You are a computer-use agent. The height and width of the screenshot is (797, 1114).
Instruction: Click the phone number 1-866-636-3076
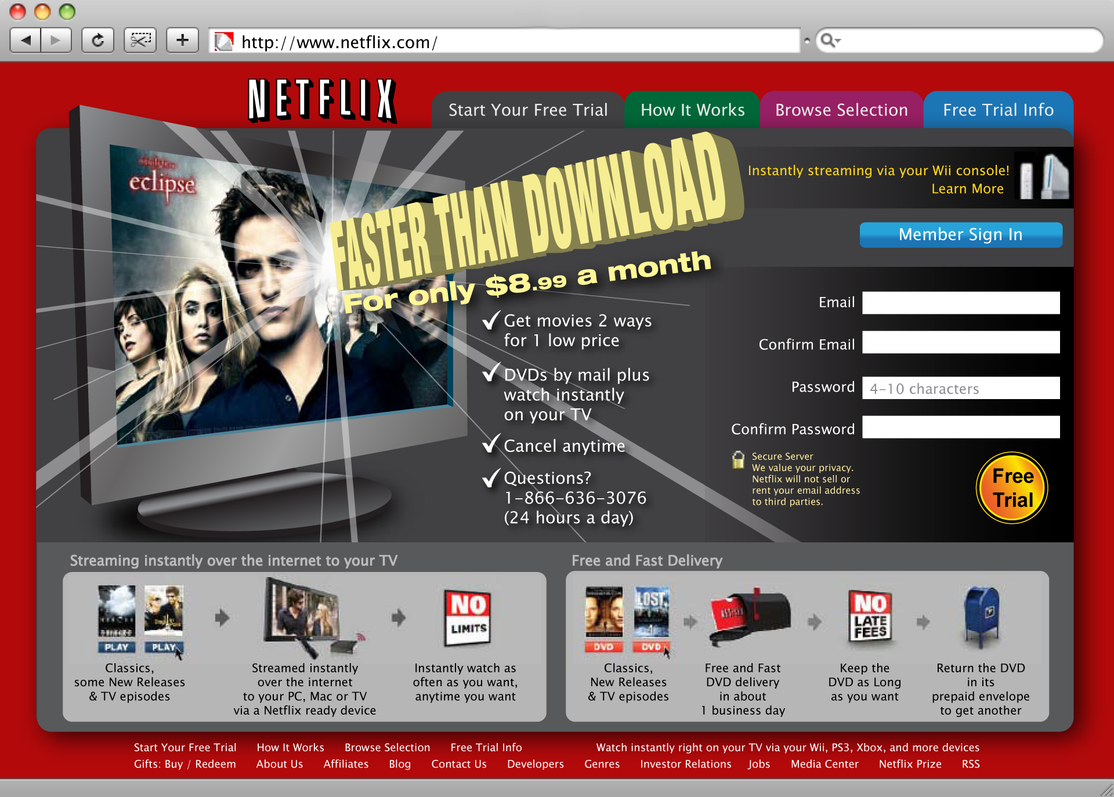tap(575, 498)
